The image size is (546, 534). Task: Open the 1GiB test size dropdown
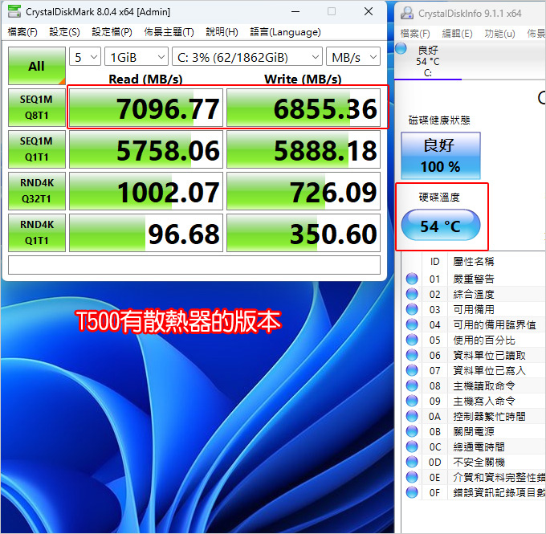(x=136, y=57)
